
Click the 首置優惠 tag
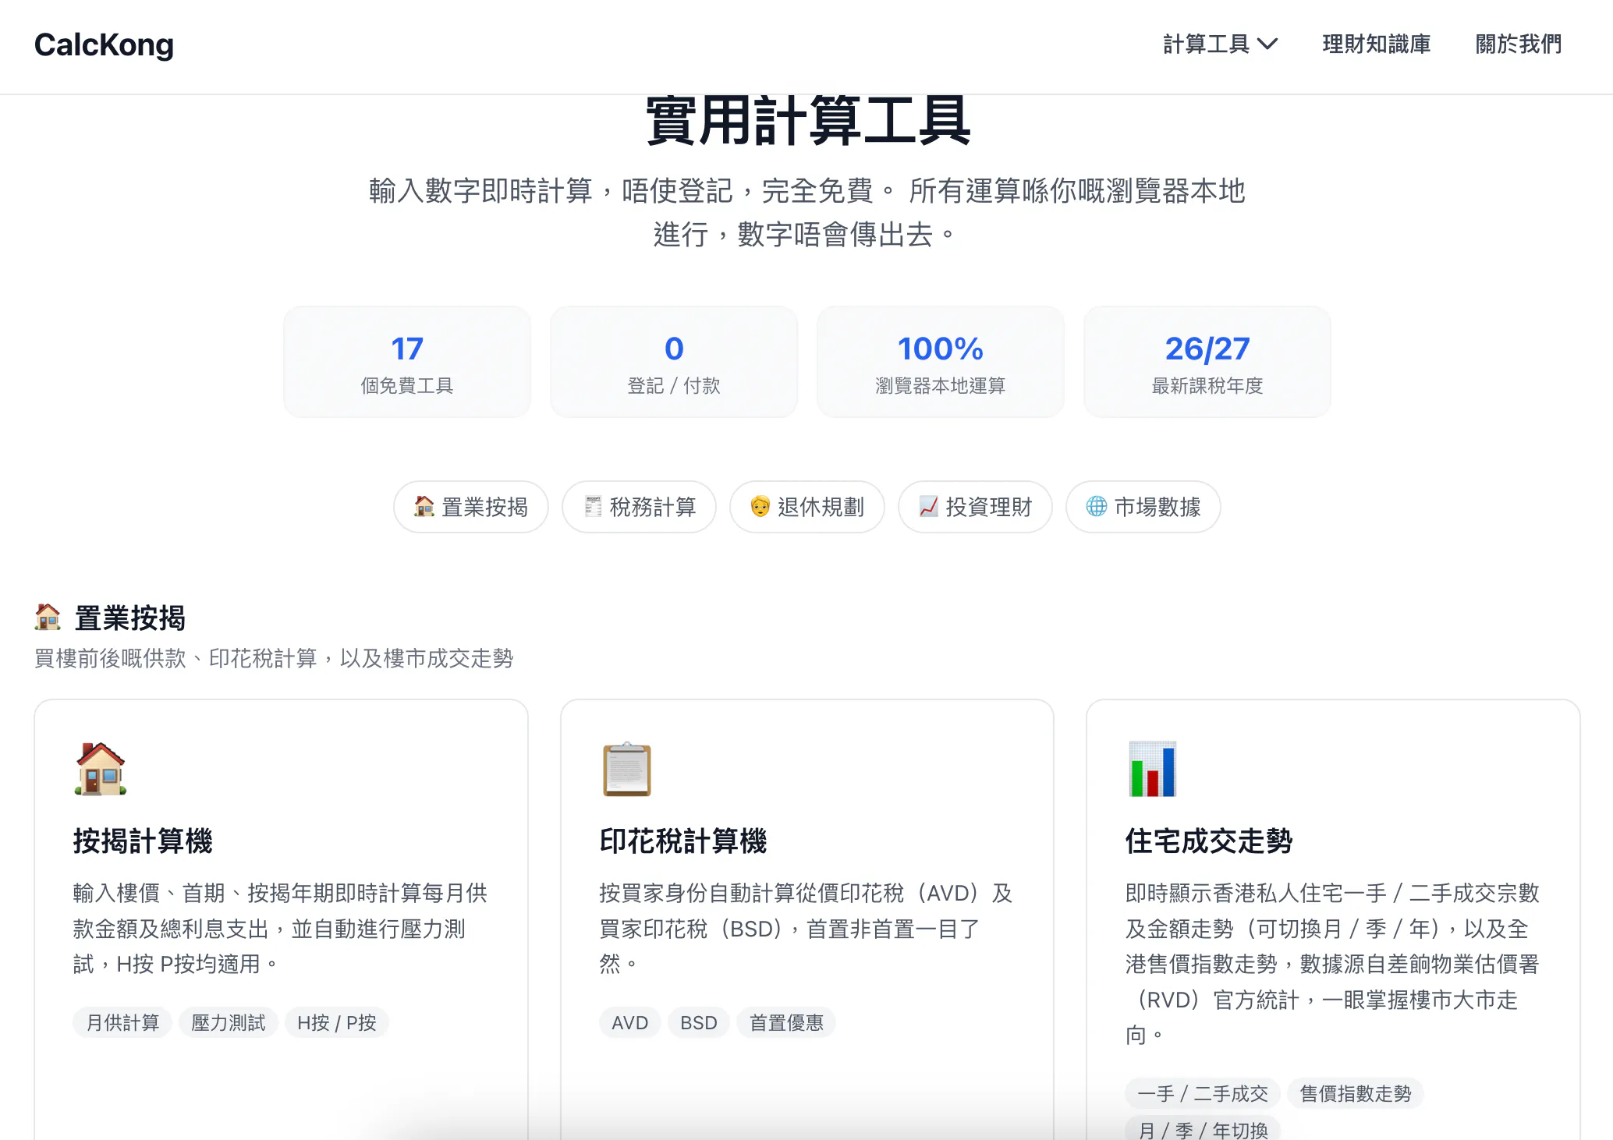click(x=786, y=1022)
